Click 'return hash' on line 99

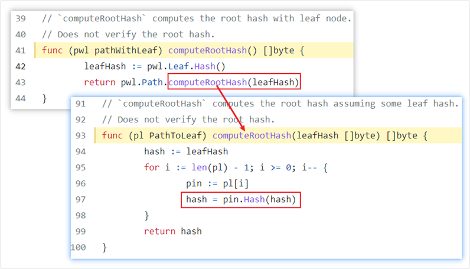[173, 232]
